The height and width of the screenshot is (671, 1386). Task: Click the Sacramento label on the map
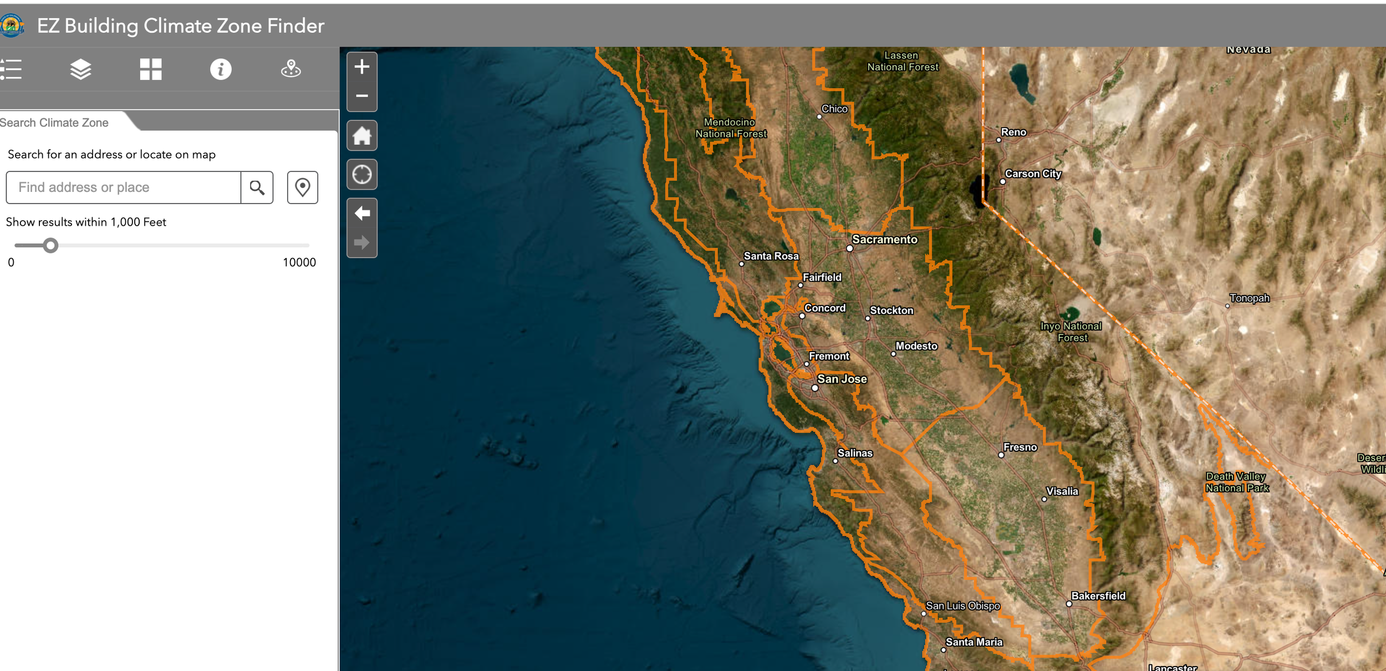click(x=885, y=240)
